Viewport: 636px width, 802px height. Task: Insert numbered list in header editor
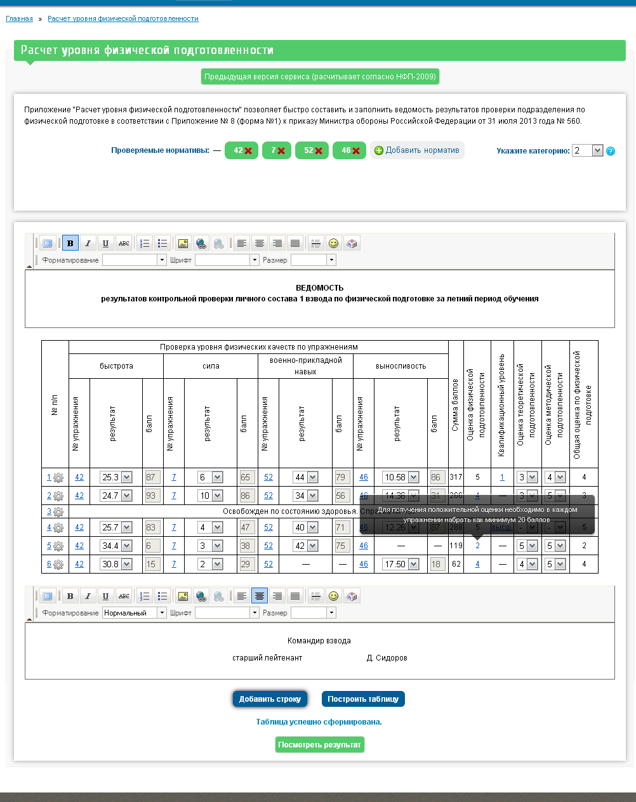(x=145, y=243)
